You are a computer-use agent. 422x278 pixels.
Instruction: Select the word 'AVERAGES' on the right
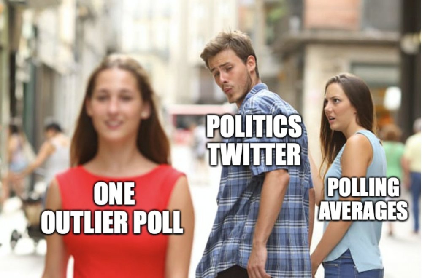click(x=363, y=211)
